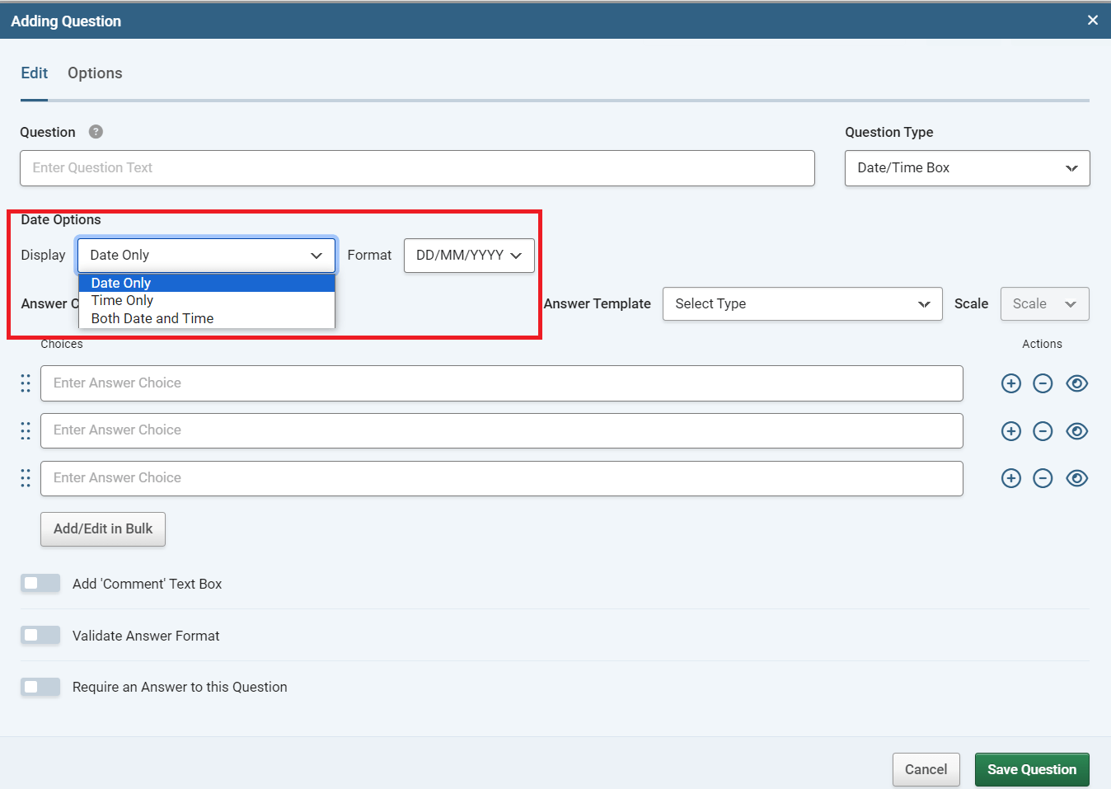
Task: Toggle visibility of first answer choice
Action: click(x=1077, y=383)
